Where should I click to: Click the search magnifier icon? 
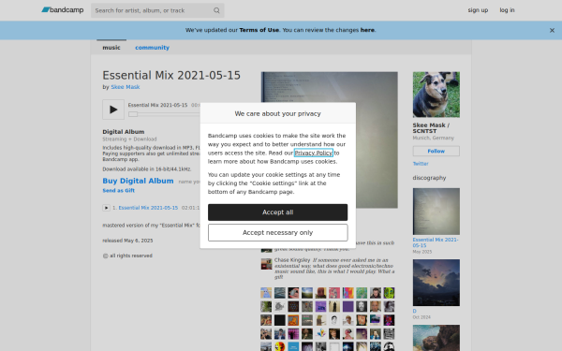pyautogui.click(x=216, y=10)
